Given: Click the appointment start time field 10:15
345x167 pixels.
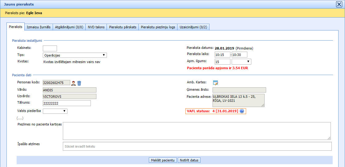Looking at the screenshot, I should point(222,55).
